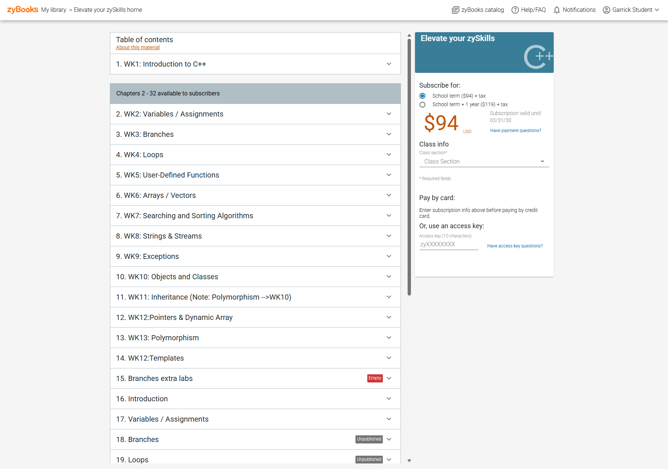Click Unpublished badge on 19. Loops
The height and width of the screenshot is (469, 668).
(x=369, y=459)
